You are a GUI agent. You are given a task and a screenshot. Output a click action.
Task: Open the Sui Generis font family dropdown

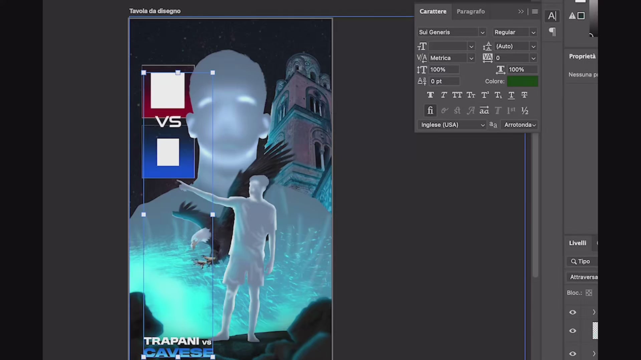[482, 32]
